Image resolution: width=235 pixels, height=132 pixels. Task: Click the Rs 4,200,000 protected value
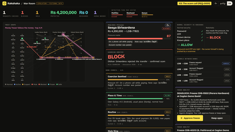[x=64, y=13]
